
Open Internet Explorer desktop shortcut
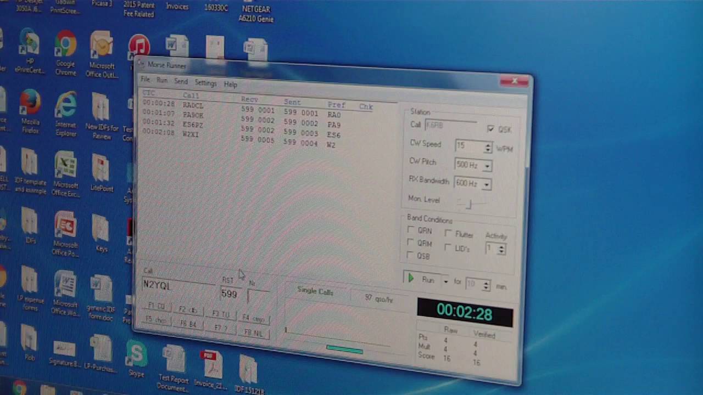coord(65,114)
